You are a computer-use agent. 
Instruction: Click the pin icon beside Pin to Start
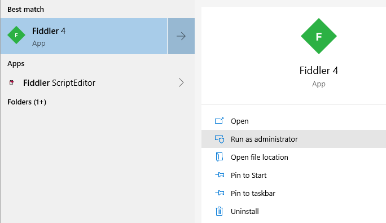pyautogui.click(x=220, y=175)
